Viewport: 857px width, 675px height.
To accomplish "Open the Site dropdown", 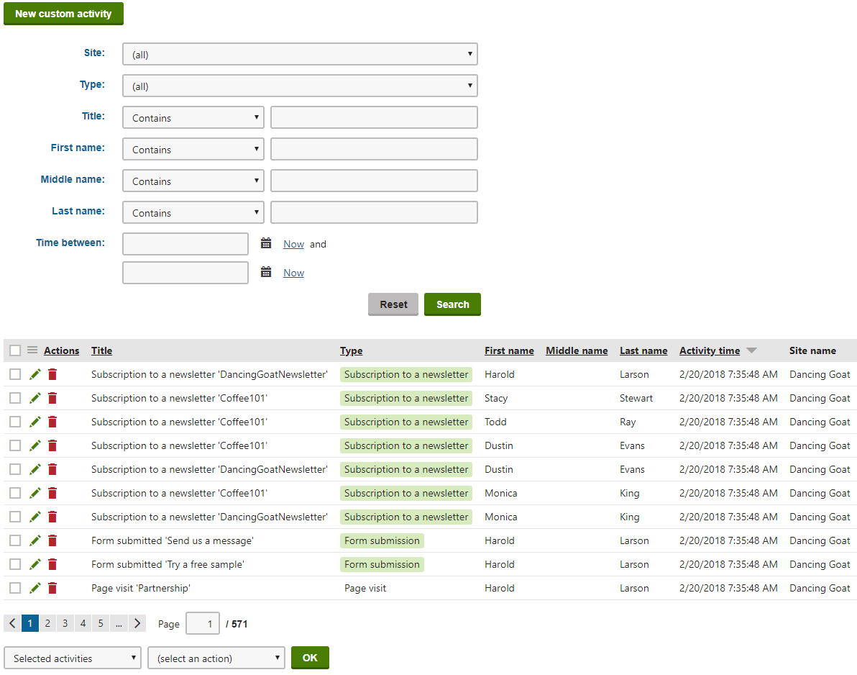I will tap(300, 54).
